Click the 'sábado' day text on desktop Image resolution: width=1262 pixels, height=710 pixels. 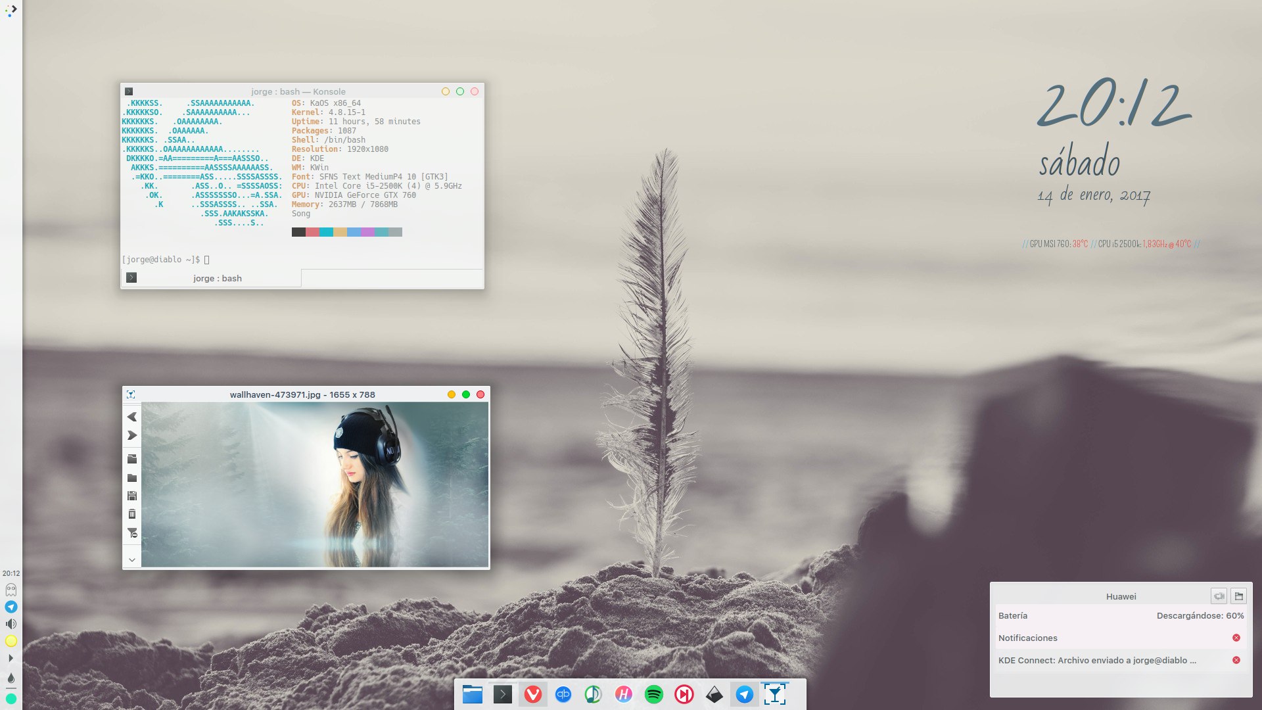pos(1079,162)
